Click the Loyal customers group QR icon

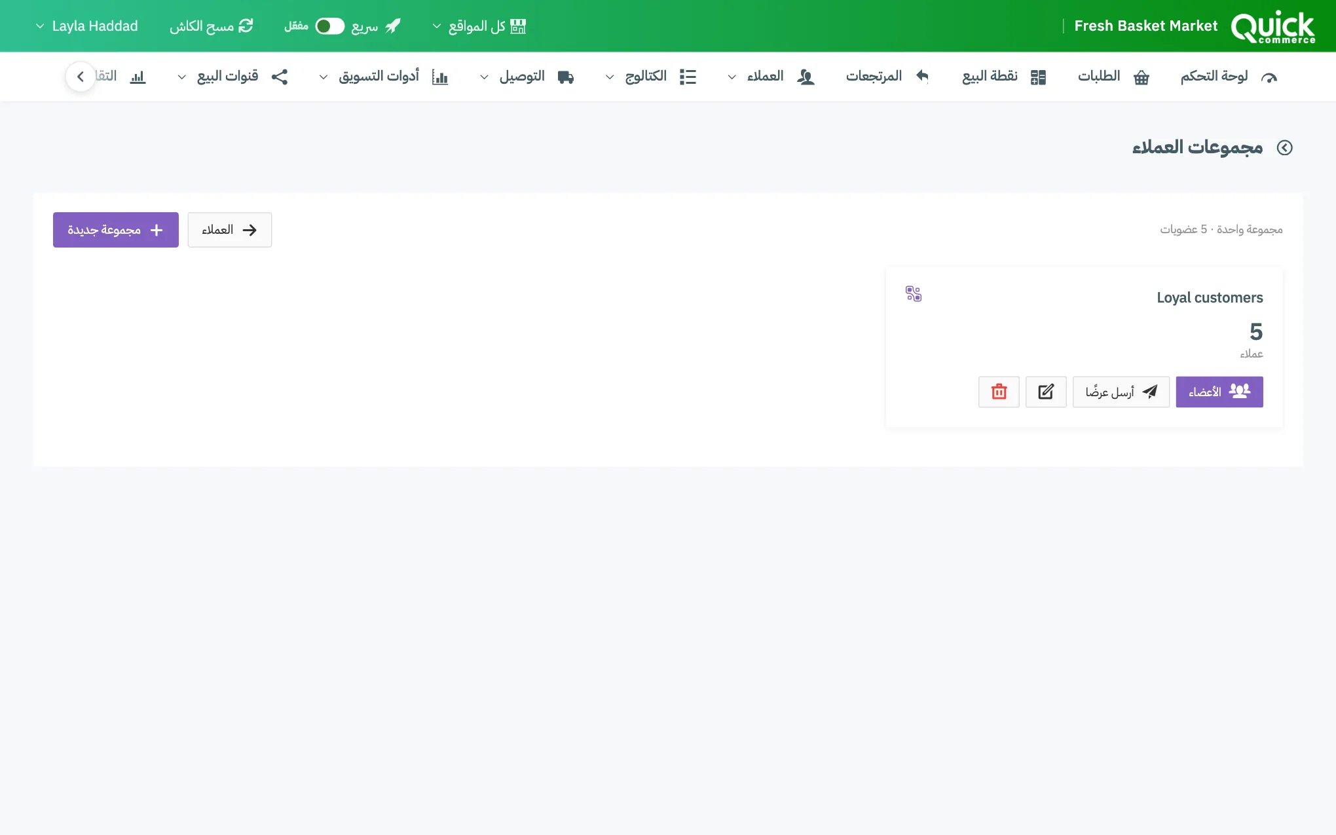click(x=914, y=293)
